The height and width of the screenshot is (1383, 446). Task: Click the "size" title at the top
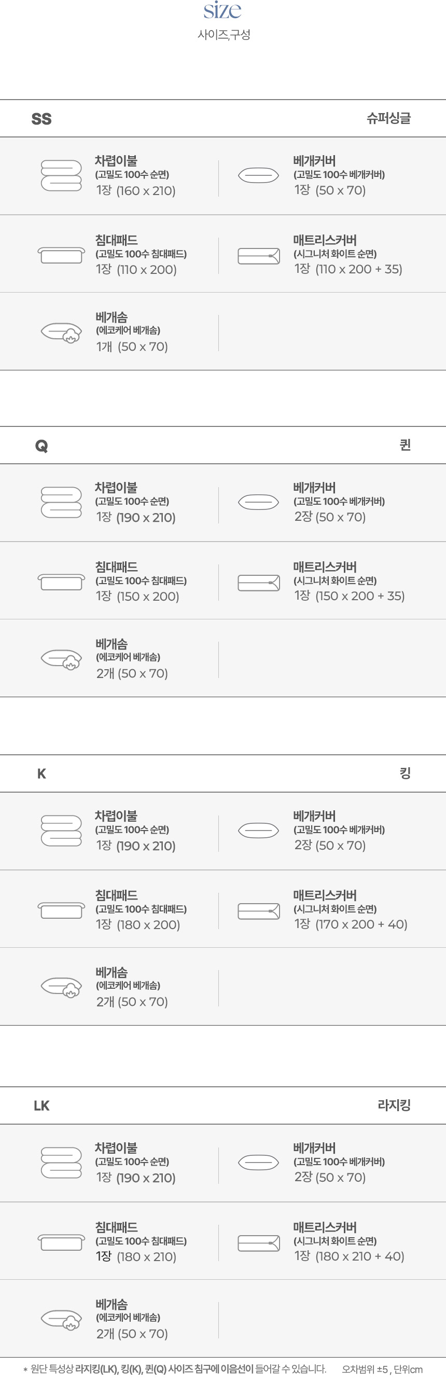click(222, 10)
